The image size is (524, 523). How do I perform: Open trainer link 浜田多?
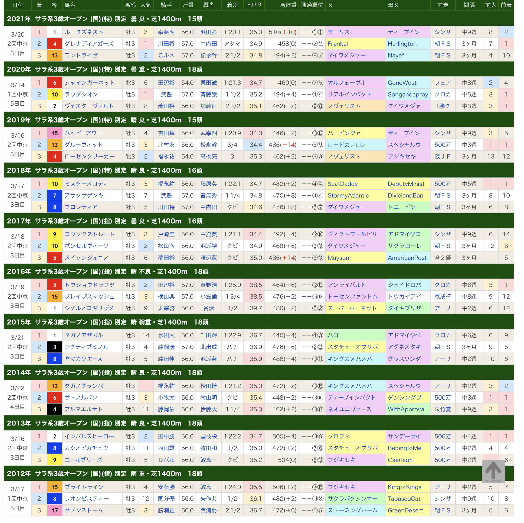[209, 32]
